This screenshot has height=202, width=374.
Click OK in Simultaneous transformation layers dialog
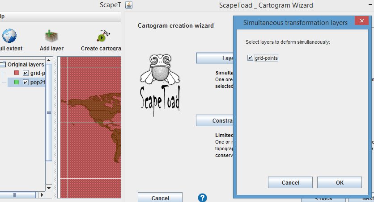tap(340, 182)
